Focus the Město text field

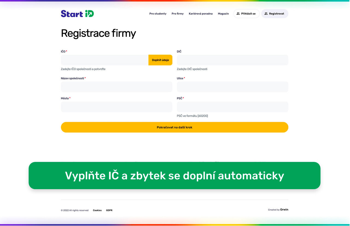coord(116,107)
